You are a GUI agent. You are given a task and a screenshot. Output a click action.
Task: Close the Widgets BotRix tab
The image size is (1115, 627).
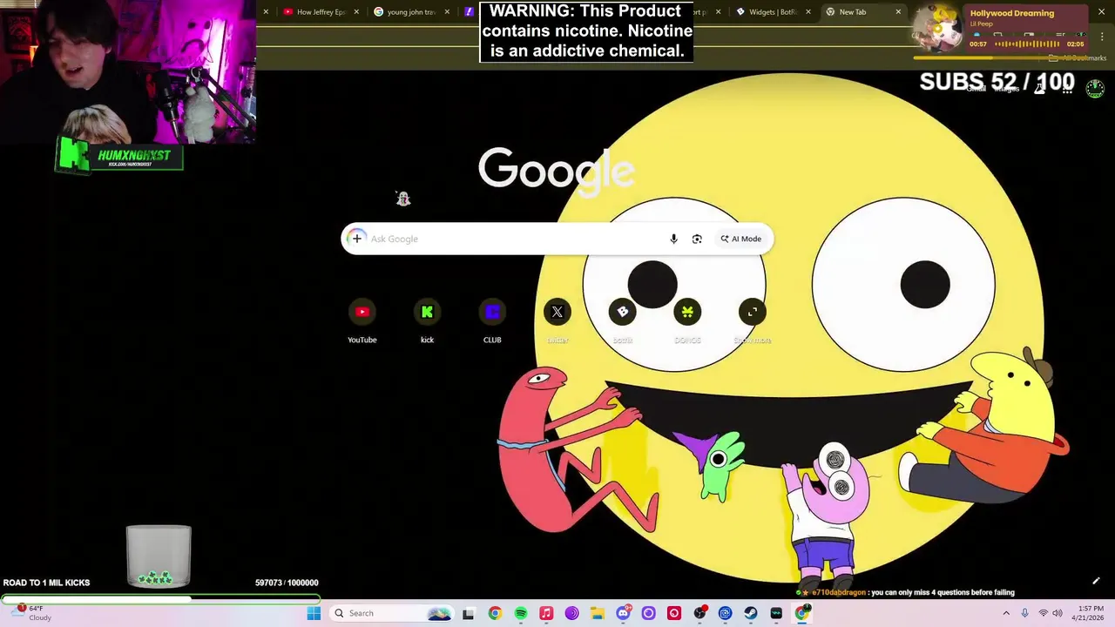[x=808, y=12]
